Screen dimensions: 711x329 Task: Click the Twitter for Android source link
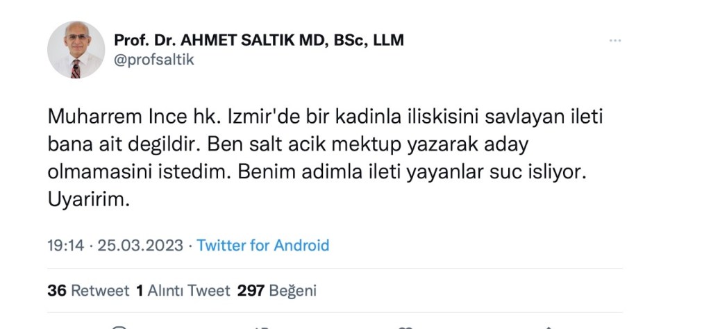(263, 245)
